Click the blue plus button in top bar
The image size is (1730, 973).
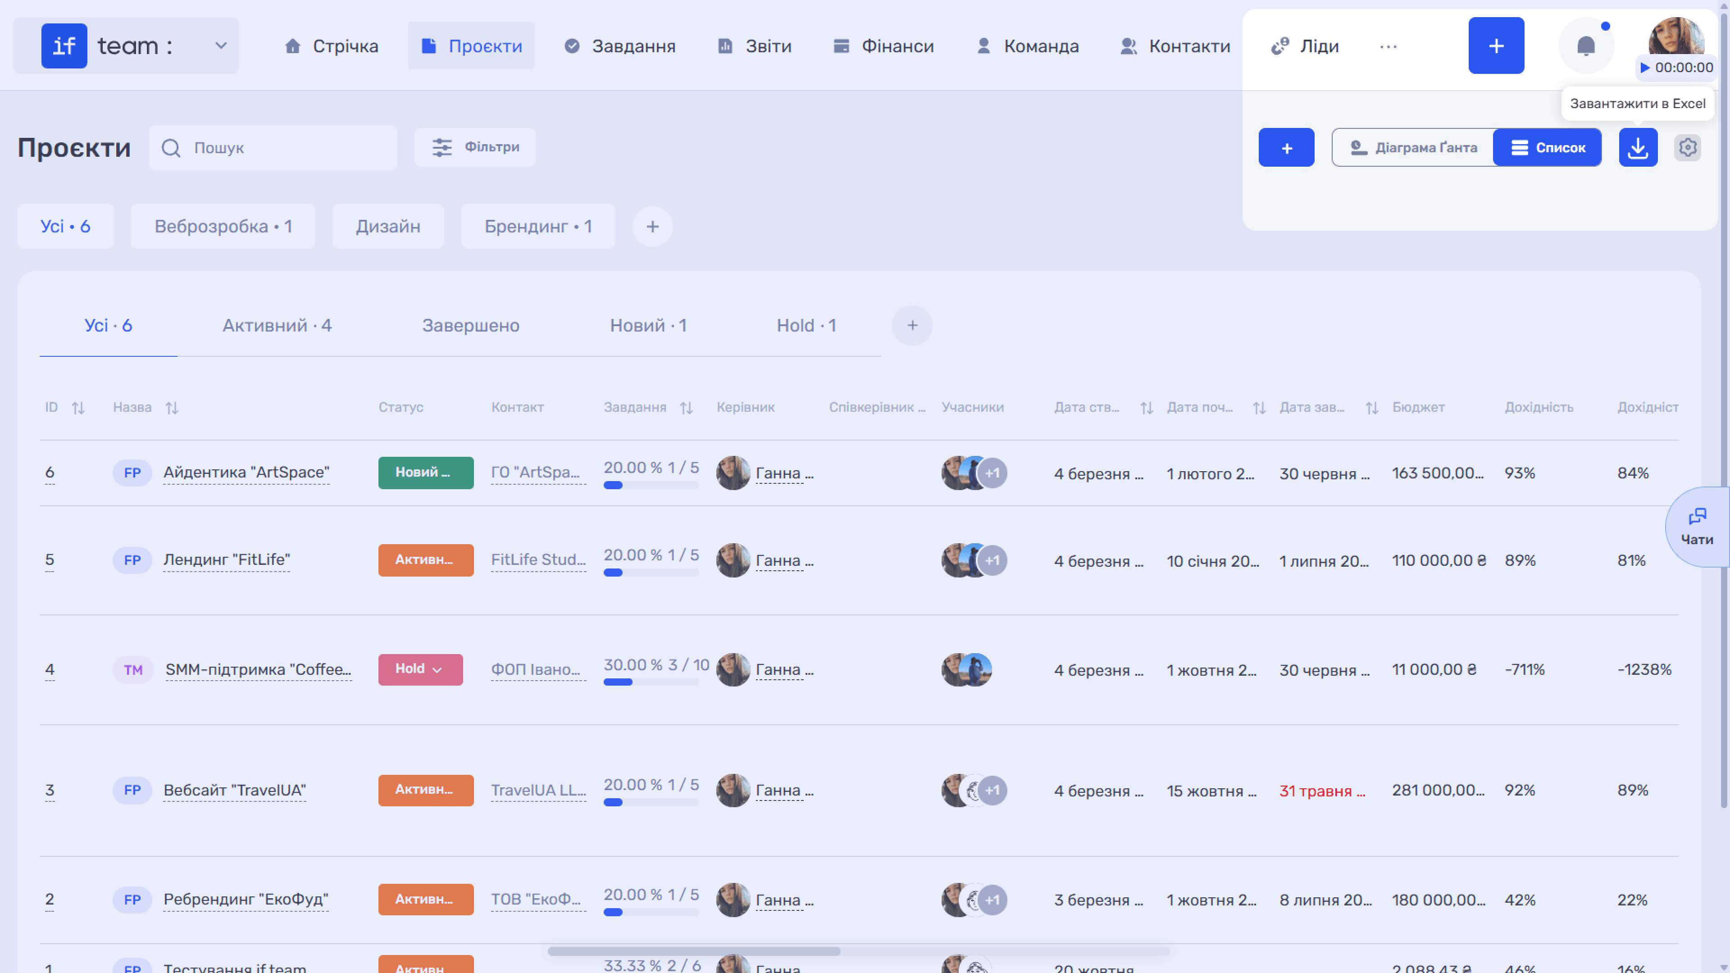tap(1496, 45)
